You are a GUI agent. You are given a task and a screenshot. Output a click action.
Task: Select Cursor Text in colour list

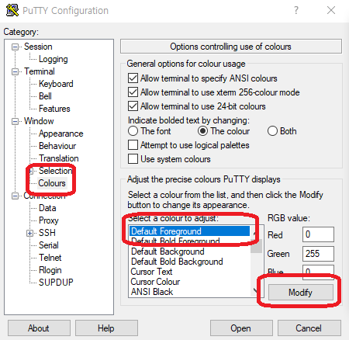pyautogui.click(x=190, y=272)
